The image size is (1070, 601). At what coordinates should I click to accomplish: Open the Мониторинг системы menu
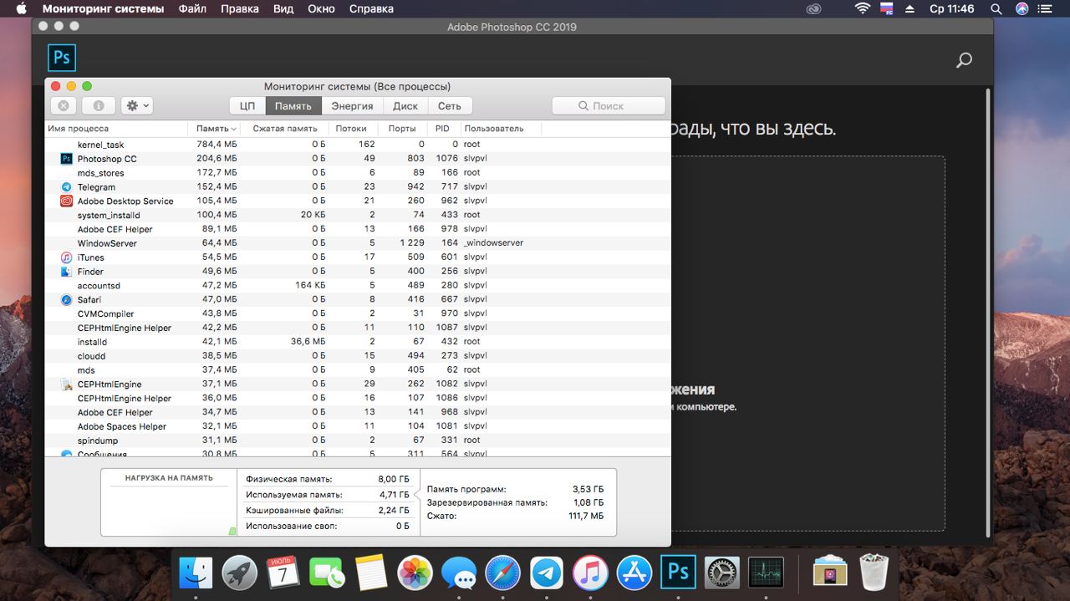point(103,9)
